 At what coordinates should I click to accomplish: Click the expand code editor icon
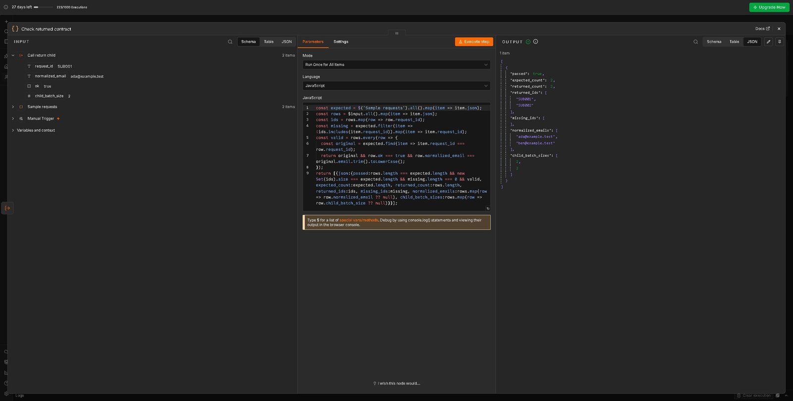coord(488,209)
